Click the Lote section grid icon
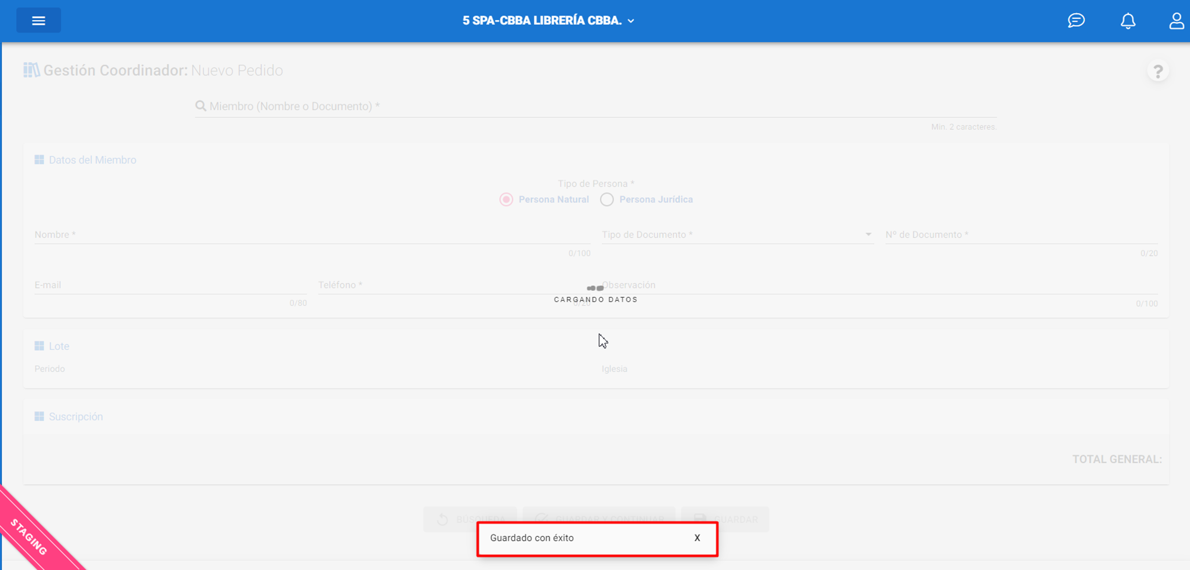 [39, 346]
